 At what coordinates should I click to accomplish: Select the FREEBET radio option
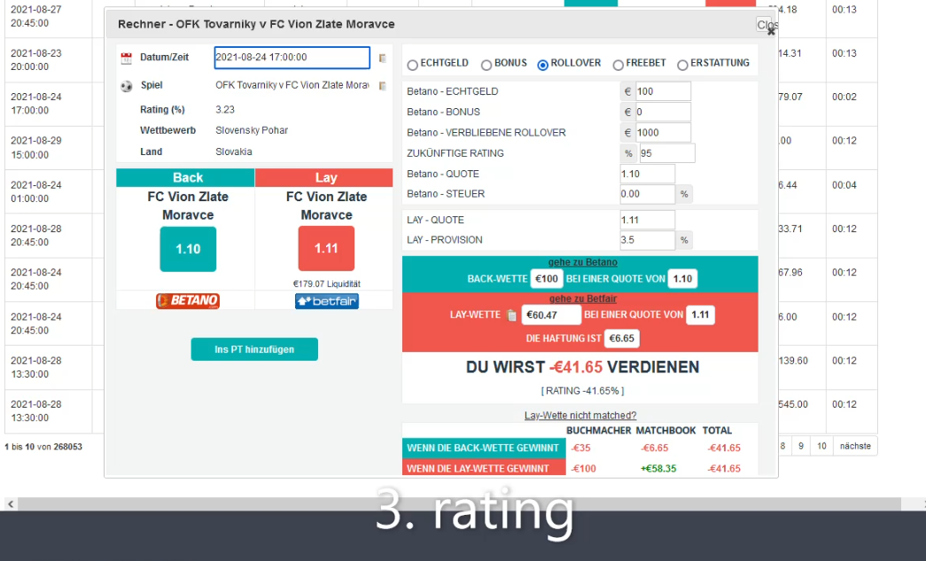point(618,65)
